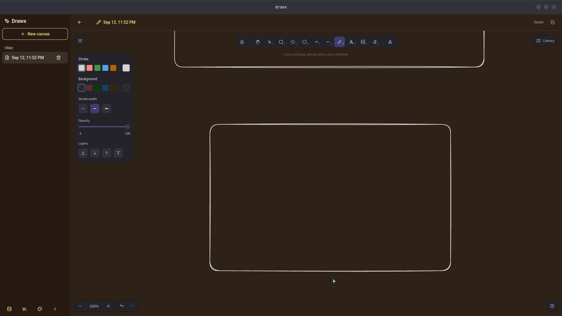Set extra bold stroke width
Screen dimensions: 562x316
(x=107, y=109)
